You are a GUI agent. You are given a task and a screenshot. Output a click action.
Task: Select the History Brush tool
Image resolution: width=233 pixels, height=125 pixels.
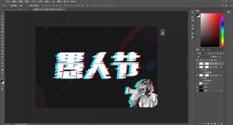2,41
